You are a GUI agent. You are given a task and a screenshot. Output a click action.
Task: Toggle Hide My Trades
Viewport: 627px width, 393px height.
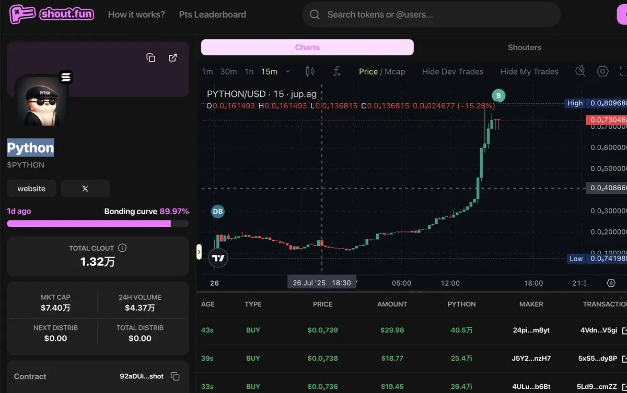[x=529, y=71]
